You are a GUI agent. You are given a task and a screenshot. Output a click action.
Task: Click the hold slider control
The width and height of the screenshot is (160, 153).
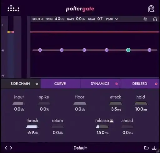pos(141,103)
